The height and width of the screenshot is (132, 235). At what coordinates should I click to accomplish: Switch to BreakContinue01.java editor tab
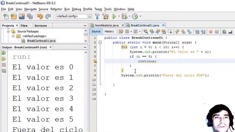[145, 25]
